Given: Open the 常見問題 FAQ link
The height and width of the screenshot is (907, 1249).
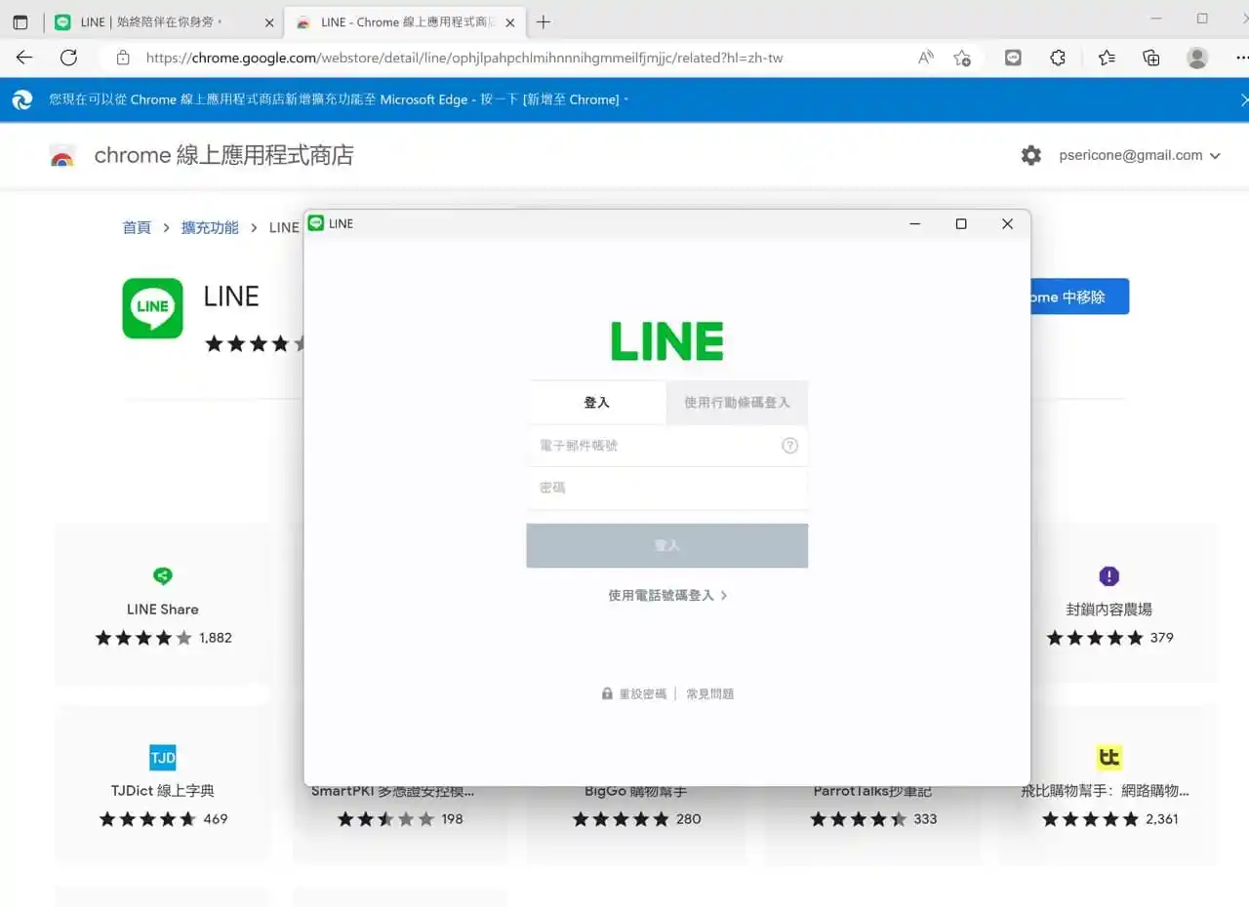Looking at the screenshot, I should (709, 694).
